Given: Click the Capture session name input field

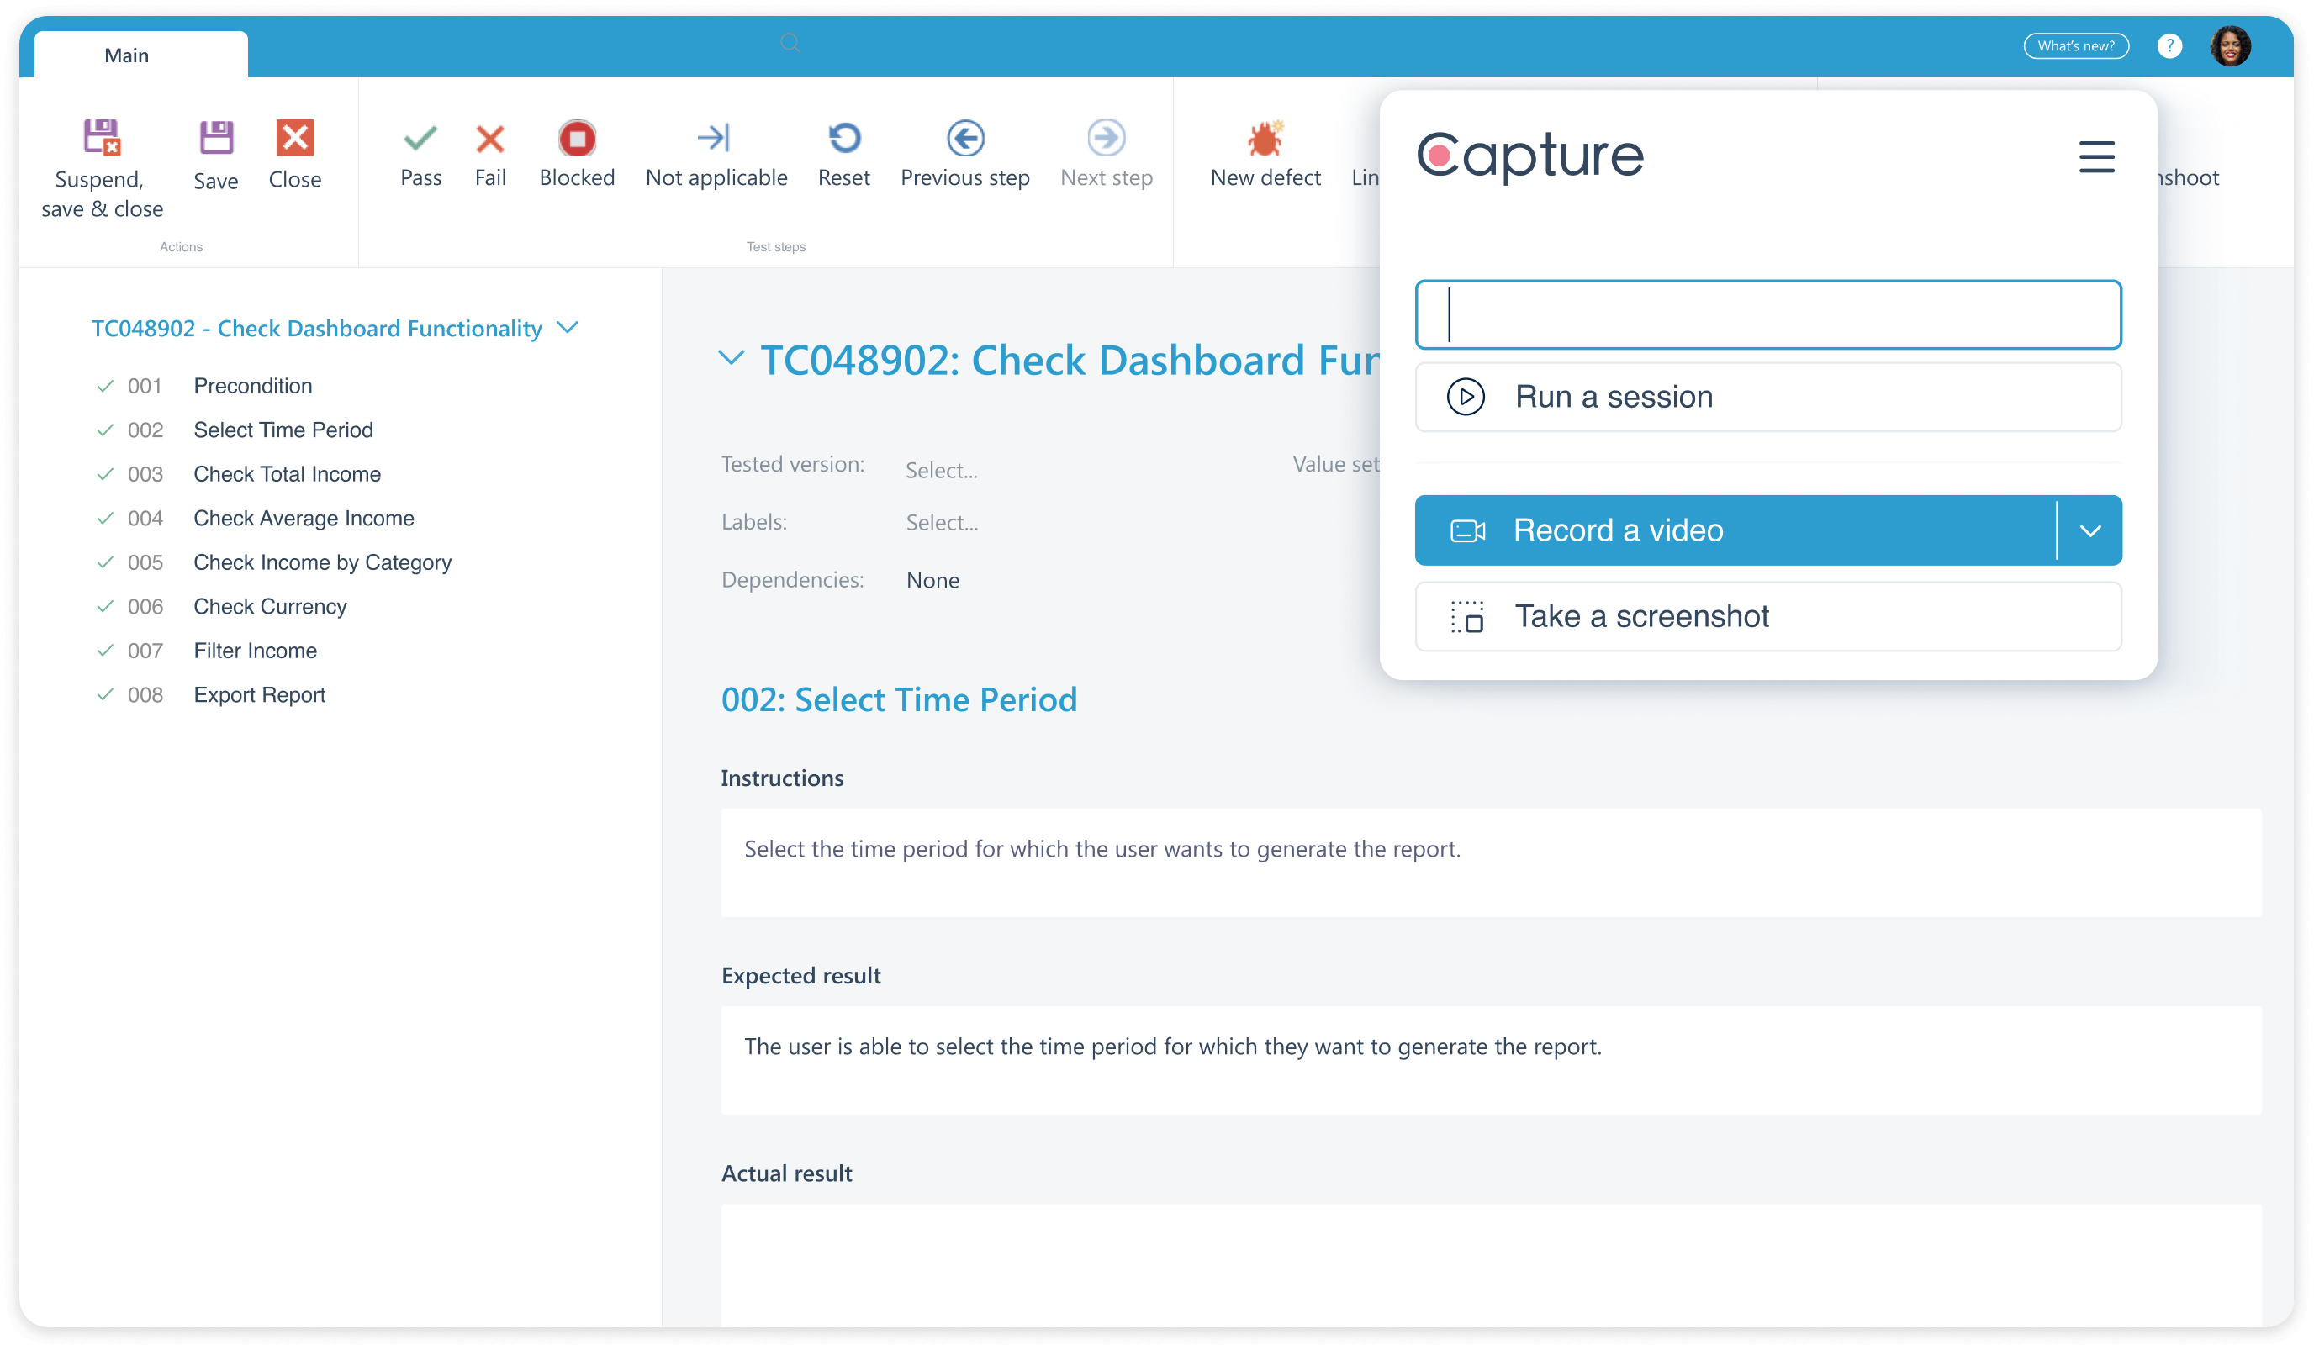Looking at the screenshot, I should (x=1767, y=314).
